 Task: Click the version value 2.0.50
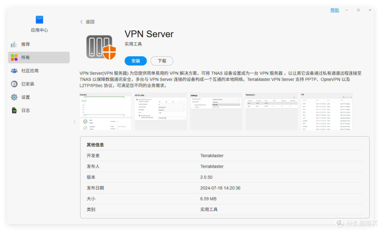pos(206,177)
